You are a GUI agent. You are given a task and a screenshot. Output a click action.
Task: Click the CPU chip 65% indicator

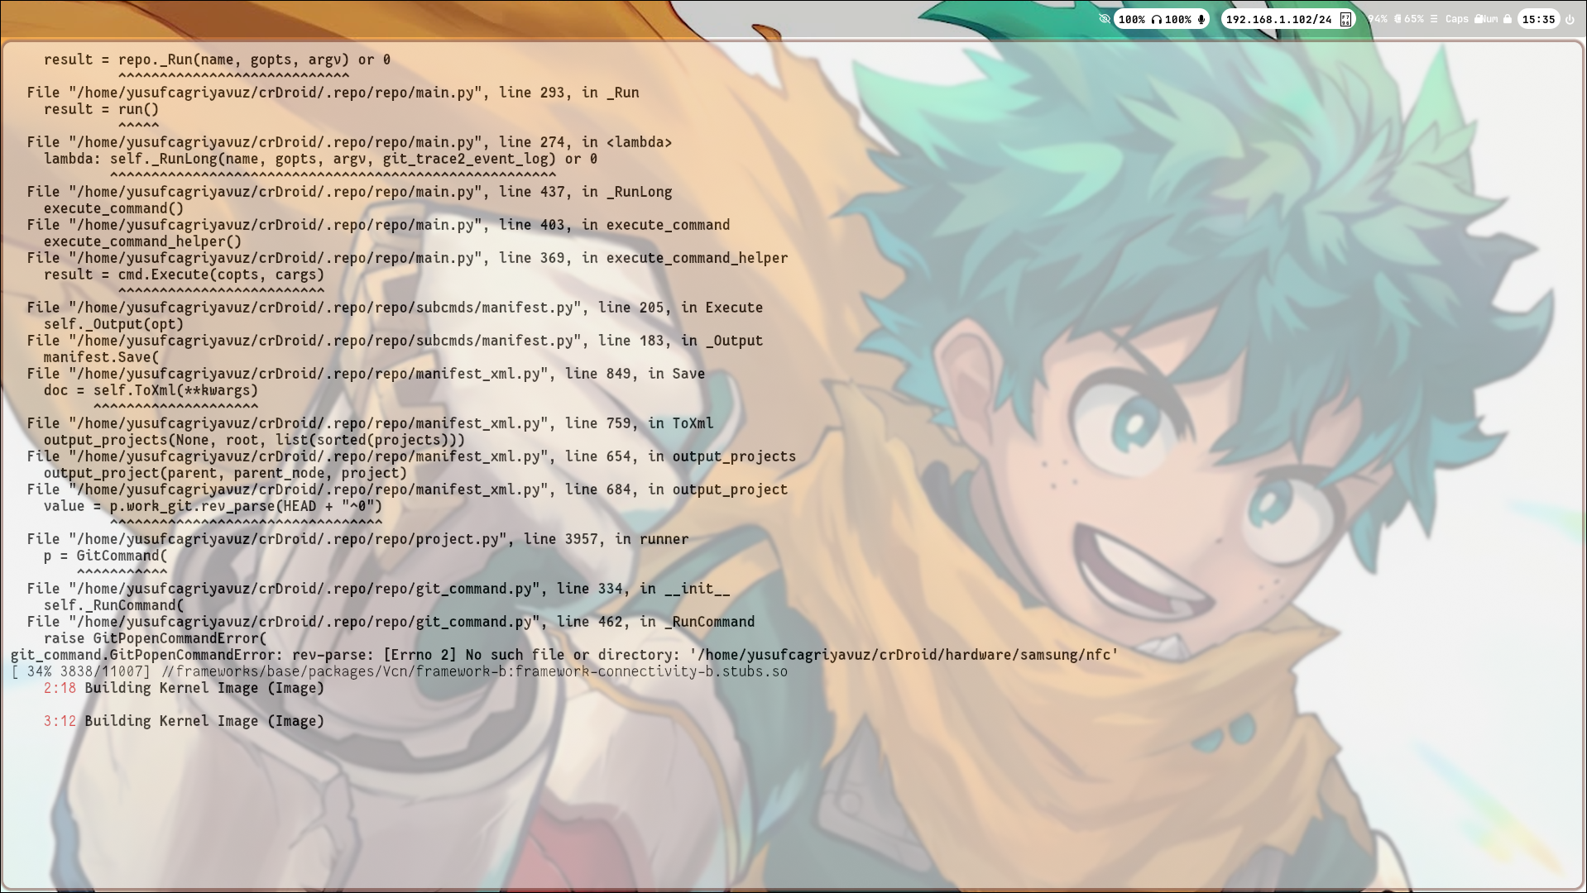pos(1409,19)
